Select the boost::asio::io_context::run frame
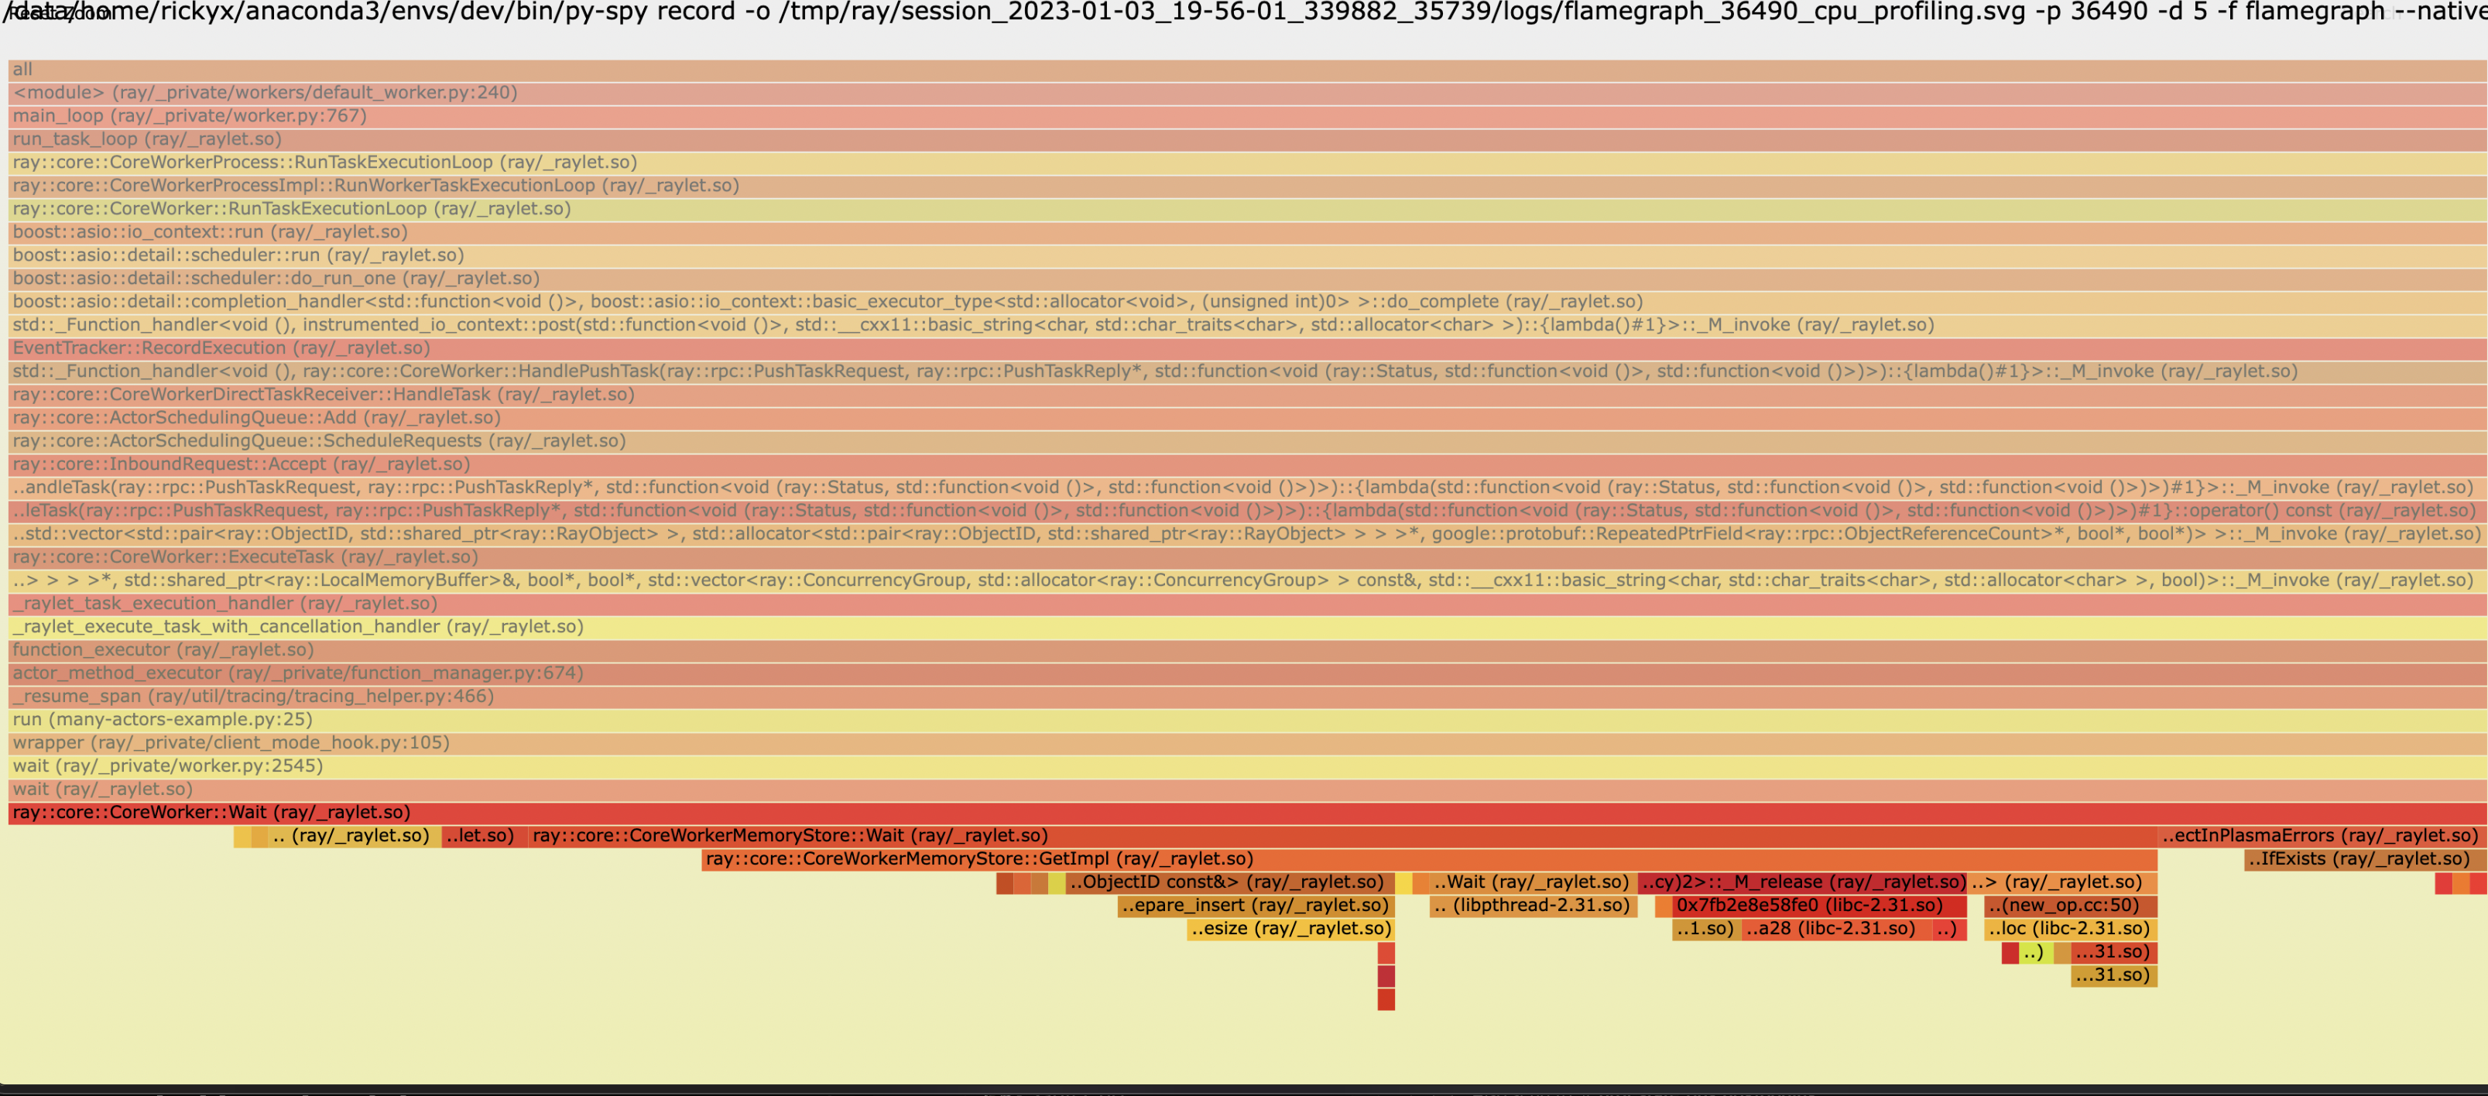Screen dimensions: 2488x1096 point(1244,231)
